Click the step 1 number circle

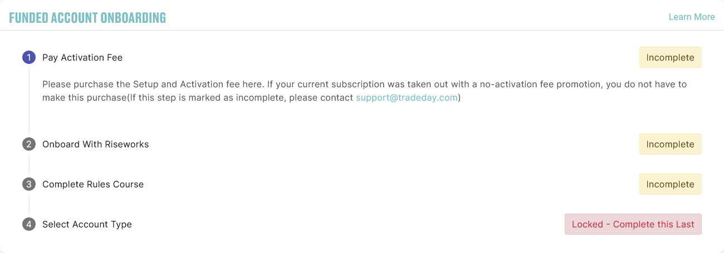[29, 57]
